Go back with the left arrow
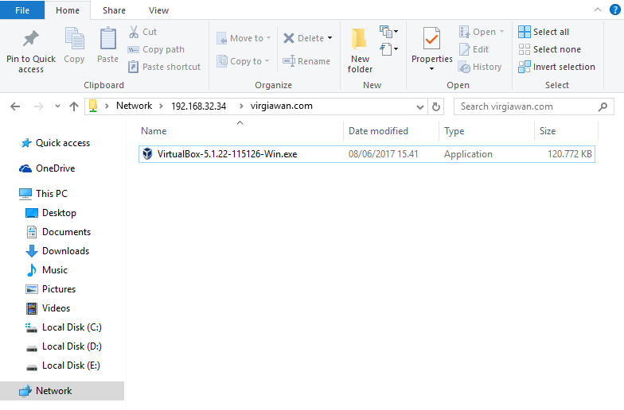Image resolution: width=624 pixels, height=410 pixels. coord(15,106)
